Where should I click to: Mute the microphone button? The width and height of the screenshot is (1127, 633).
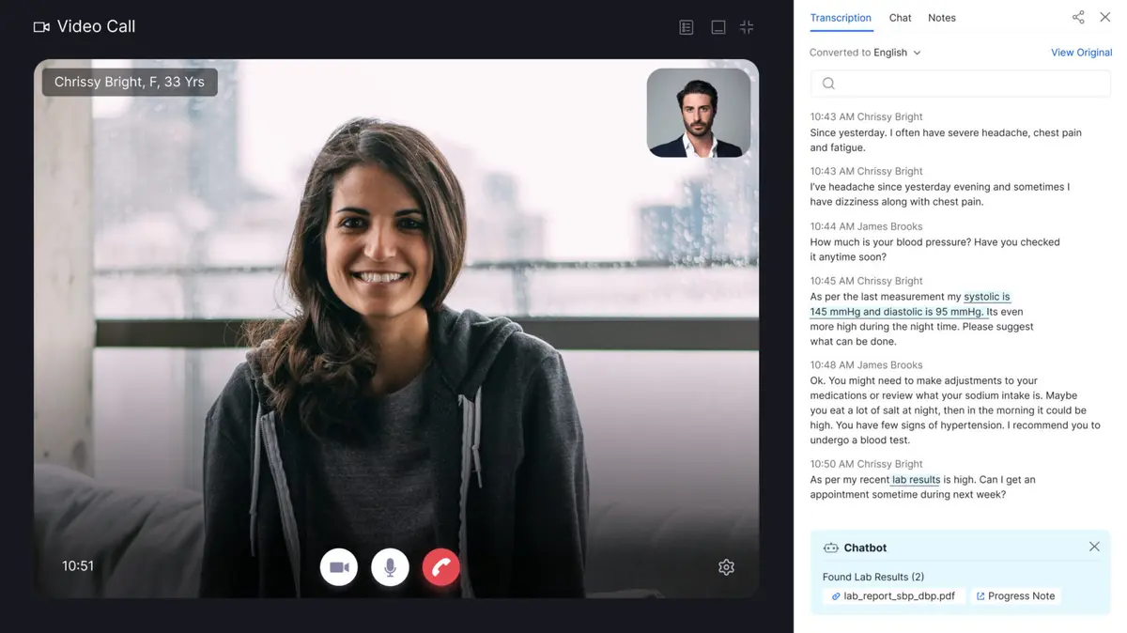tap(390, 567)
